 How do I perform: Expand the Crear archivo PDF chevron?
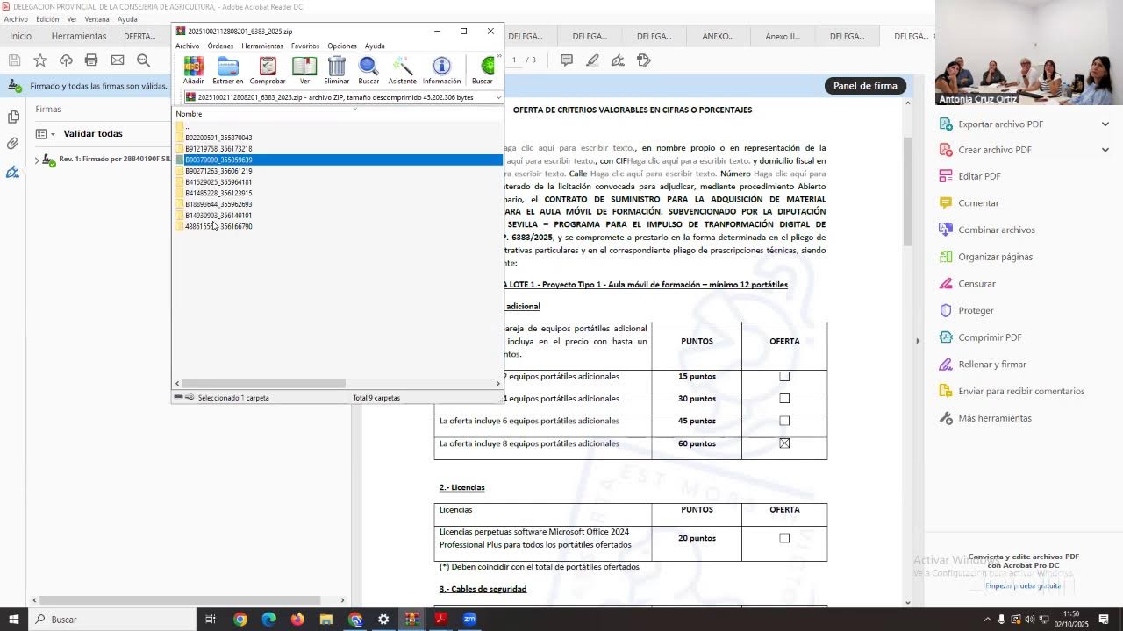[x=1105, y=150]
